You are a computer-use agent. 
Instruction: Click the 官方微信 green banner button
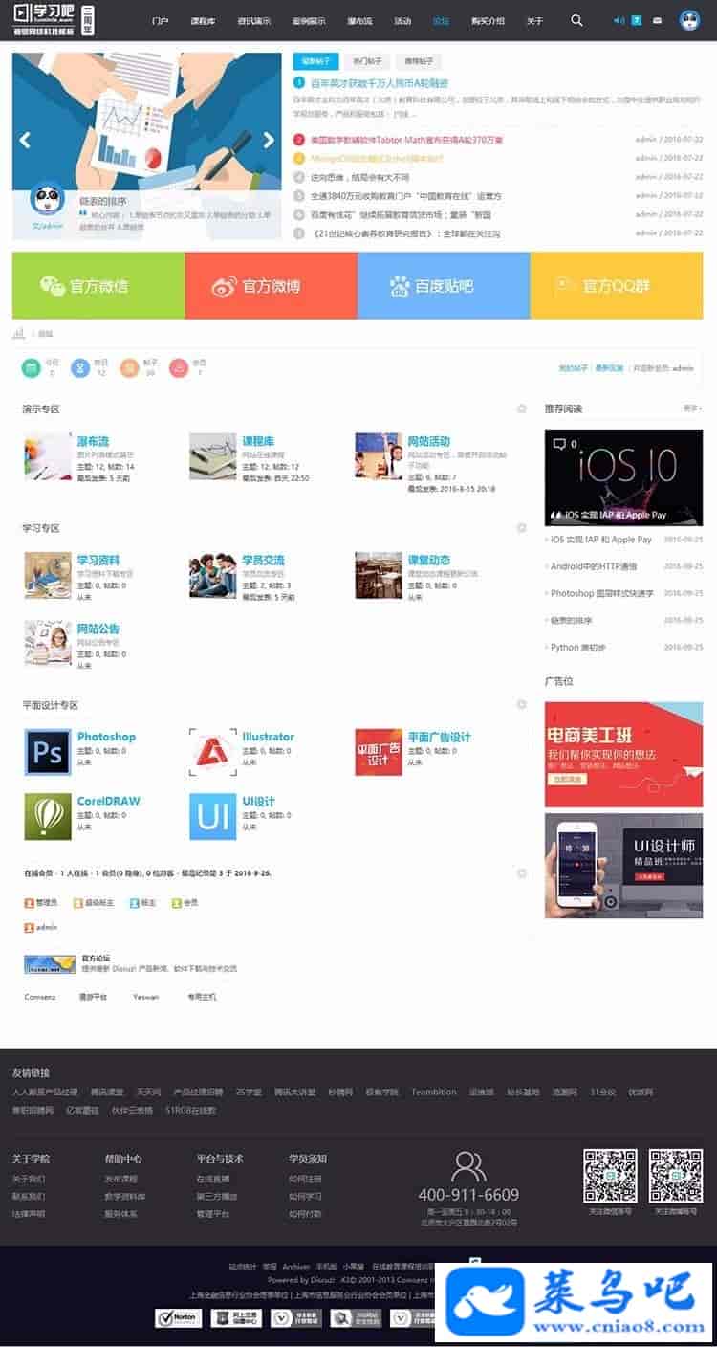98,285
